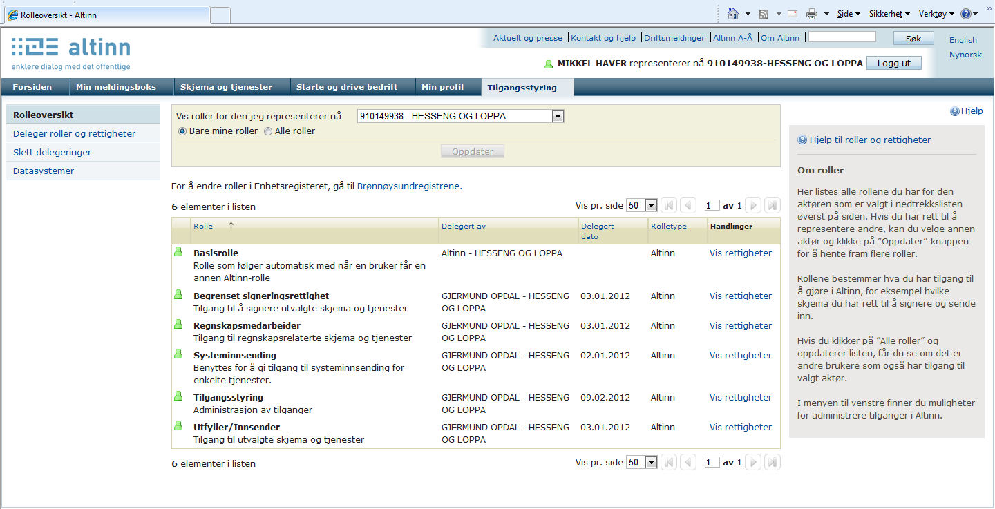Vis rettigheter for Basisrolle
Screen dimensions: 995x509
tap(741, 253)
